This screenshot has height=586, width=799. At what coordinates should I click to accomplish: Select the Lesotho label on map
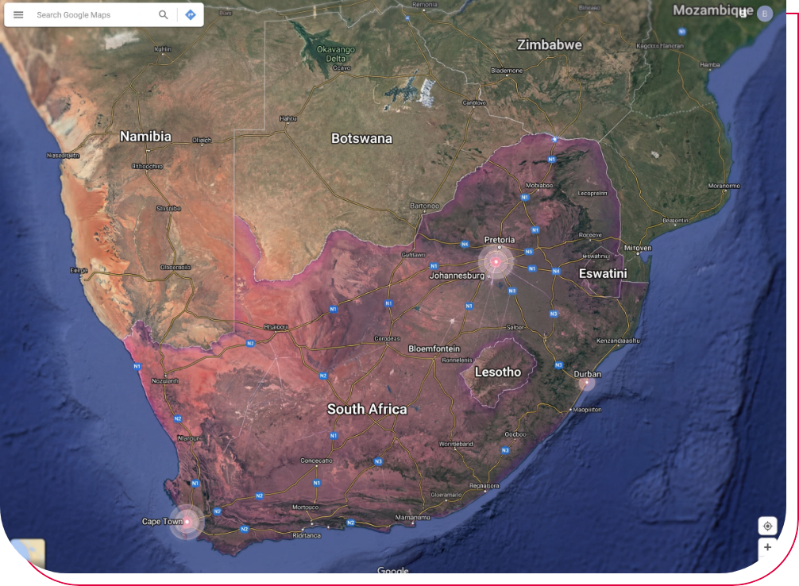[498, 372]
